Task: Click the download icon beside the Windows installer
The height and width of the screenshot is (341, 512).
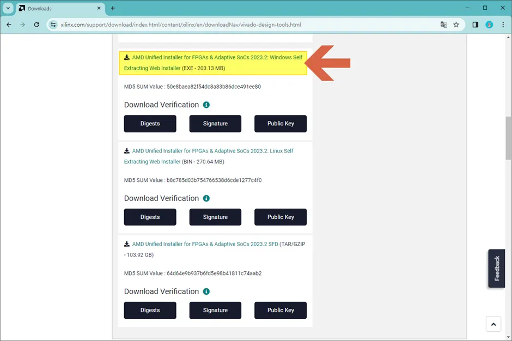Action: (127, 57)
